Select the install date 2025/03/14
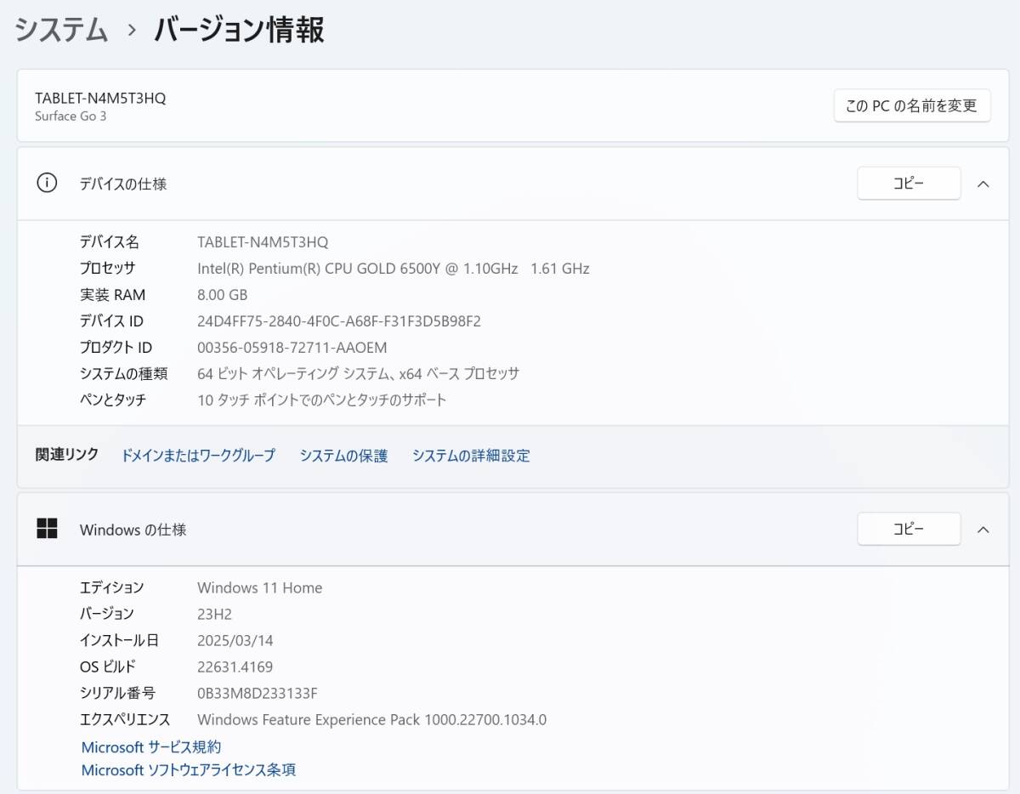The height and width of the screenshot is (794, 1020). click(235, 640)
